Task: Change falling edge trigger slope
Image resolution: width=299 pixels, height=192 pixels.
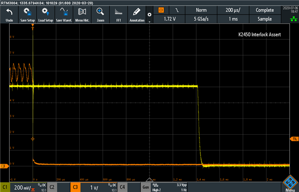Action: click(177, 10)
